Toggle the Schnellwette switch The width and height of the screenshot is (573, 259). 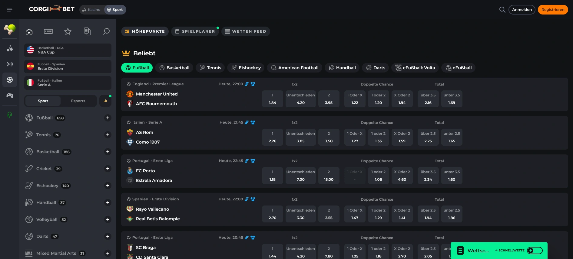tap(535, 251)
